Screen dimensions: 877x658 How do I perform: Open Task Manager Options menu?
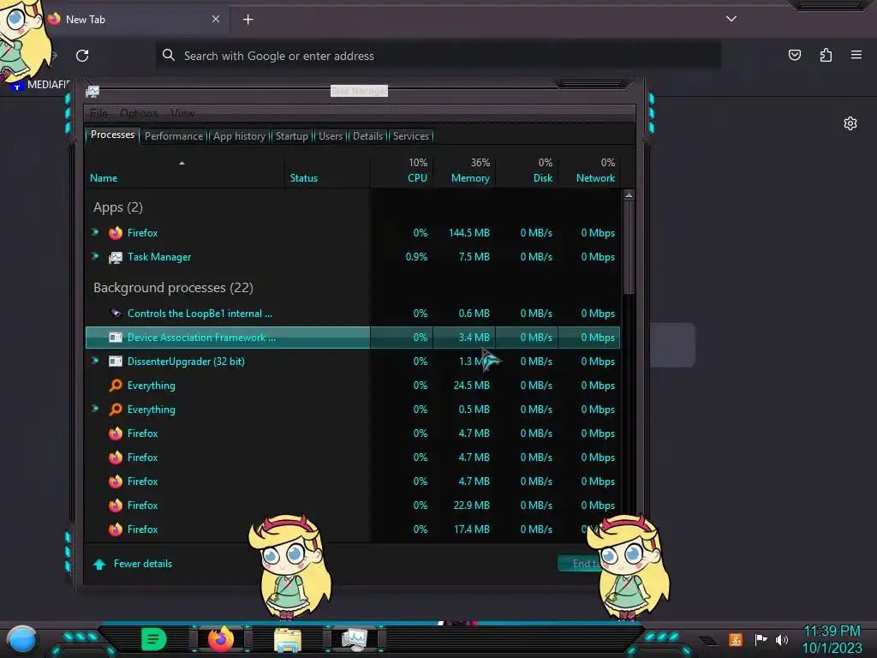tap(139, 113)
